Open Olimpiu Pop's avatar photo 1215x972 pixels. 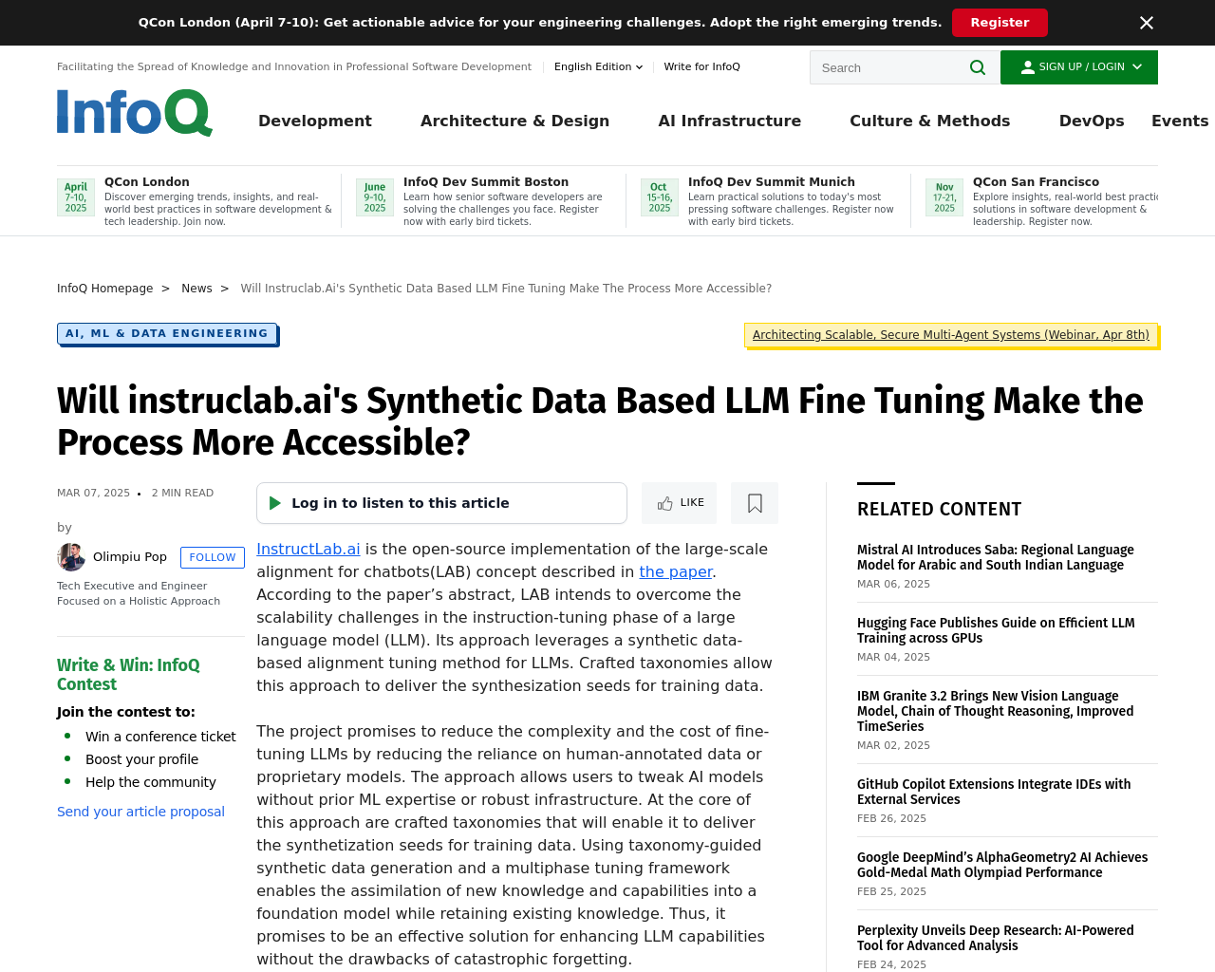point(71,557)
